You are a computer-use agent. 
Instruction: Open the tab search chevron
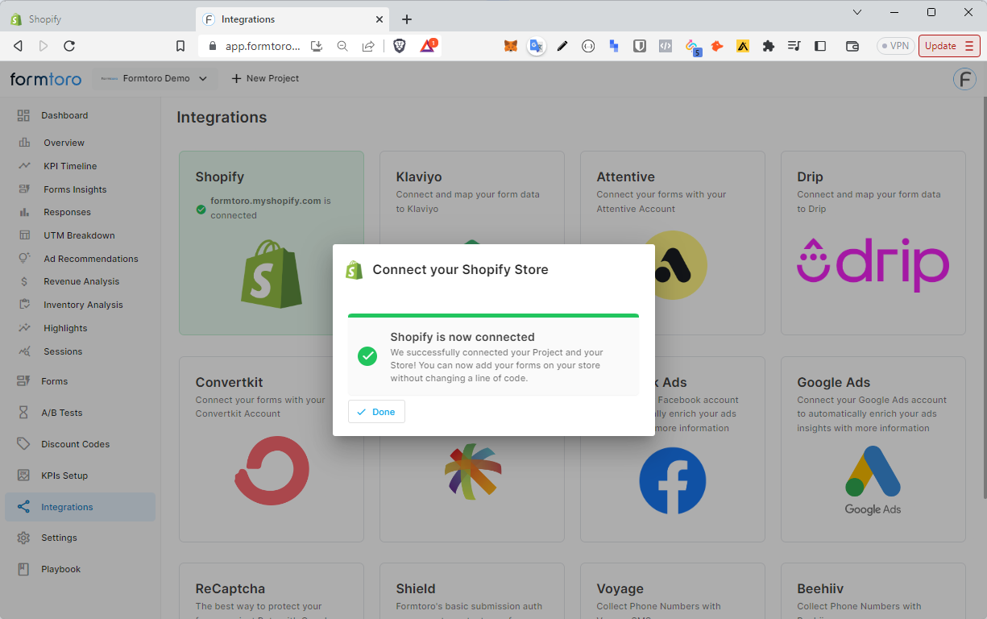point(857,12)
